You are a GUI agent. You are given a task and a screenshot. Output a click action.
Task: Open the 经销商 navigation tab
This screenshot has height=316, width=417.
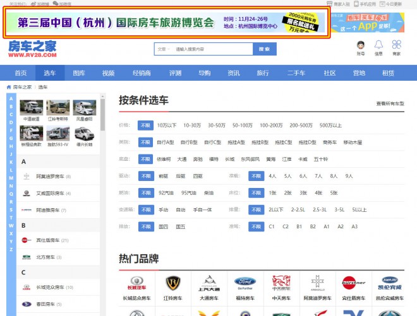[x=142, y=73]
